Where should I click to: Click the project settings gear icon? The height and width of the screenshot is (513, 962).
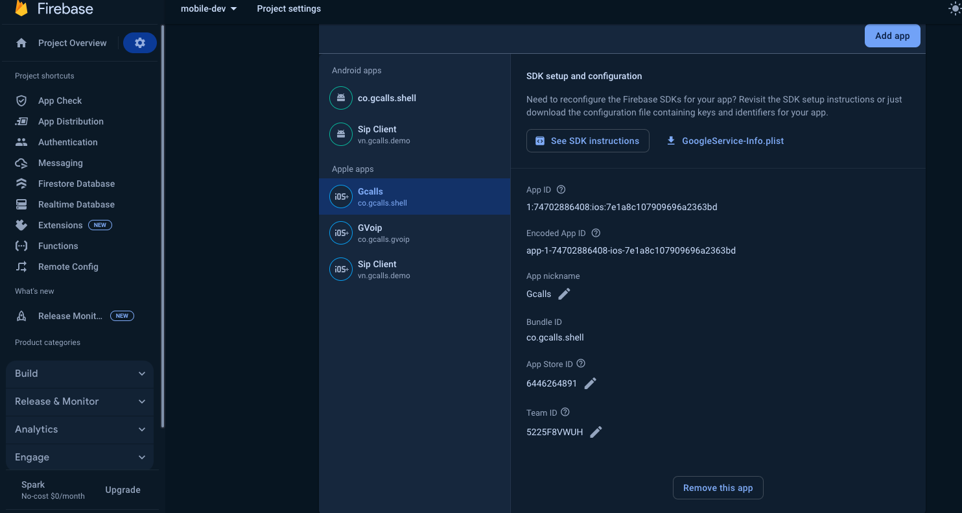click(x=140, y=43)
